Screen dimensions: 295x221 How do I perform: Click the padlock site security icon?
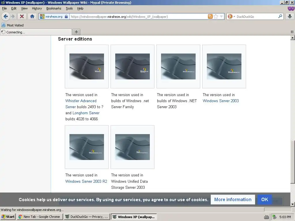click(66, 16)
